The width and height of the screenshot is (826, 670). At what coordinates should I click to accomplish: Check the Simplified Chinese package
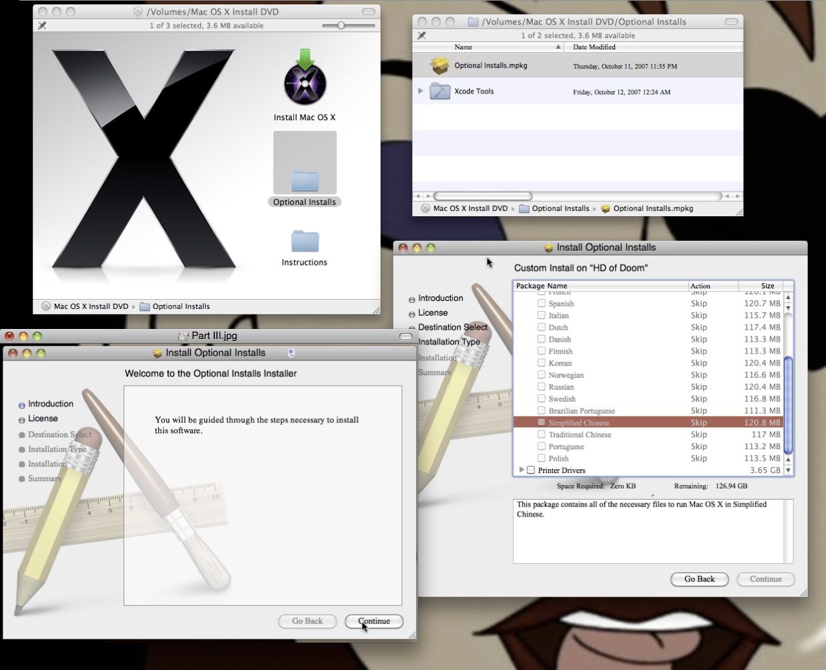point(542,422)
